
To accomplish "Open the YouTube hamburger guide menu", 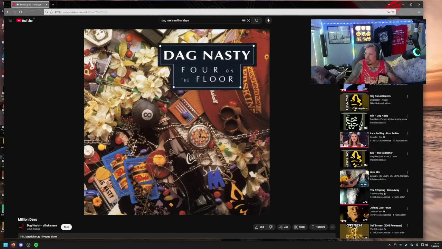I will point(10,20).
